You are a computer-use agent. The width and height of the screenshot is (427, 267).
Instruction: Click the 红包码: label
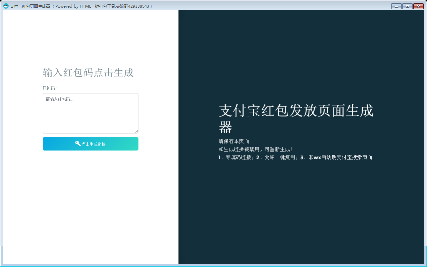(x=50, y=88)
